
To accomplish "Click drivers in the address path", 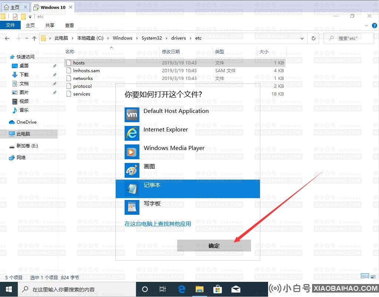I will tap(179, 38).
